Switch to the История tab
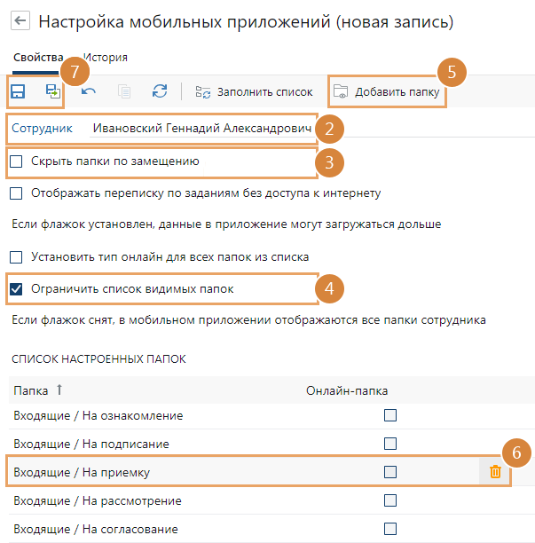 point(106,58)
